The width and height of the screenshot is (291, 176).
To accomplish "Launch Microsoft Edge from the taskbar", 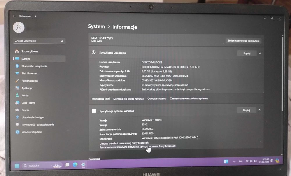I will click(x=75, y=165).
